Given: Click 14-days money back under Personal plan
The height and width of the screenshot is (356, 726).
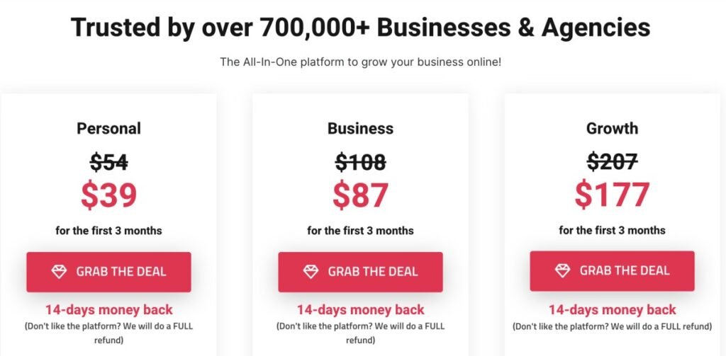Looking at the screenshot, I should click(108, 309).
